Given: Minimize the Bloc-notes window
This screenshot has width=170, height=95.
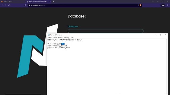Looking at the screenshot, I should pyautogui.click(x=156, y=35).
